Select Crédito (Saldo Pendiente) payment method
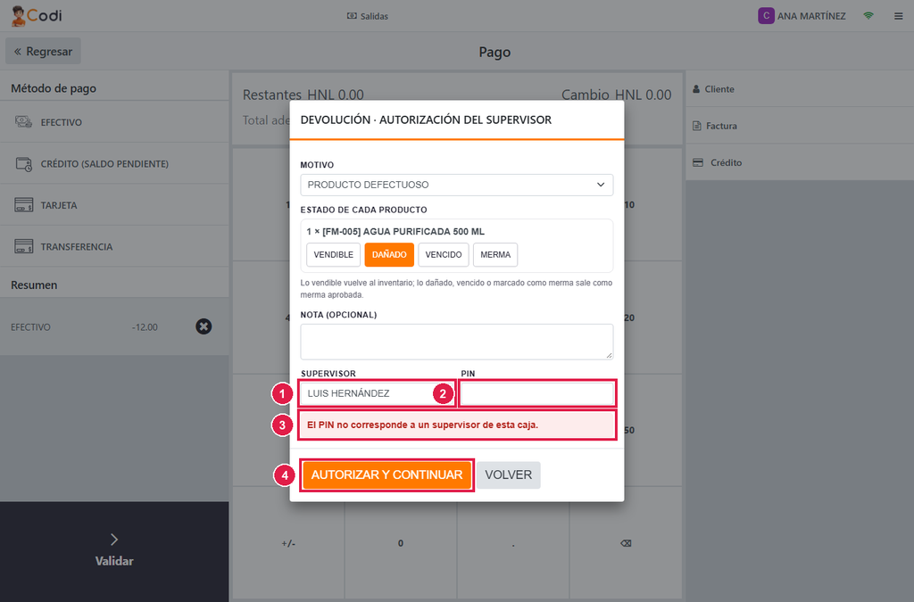 coord(114,163)
